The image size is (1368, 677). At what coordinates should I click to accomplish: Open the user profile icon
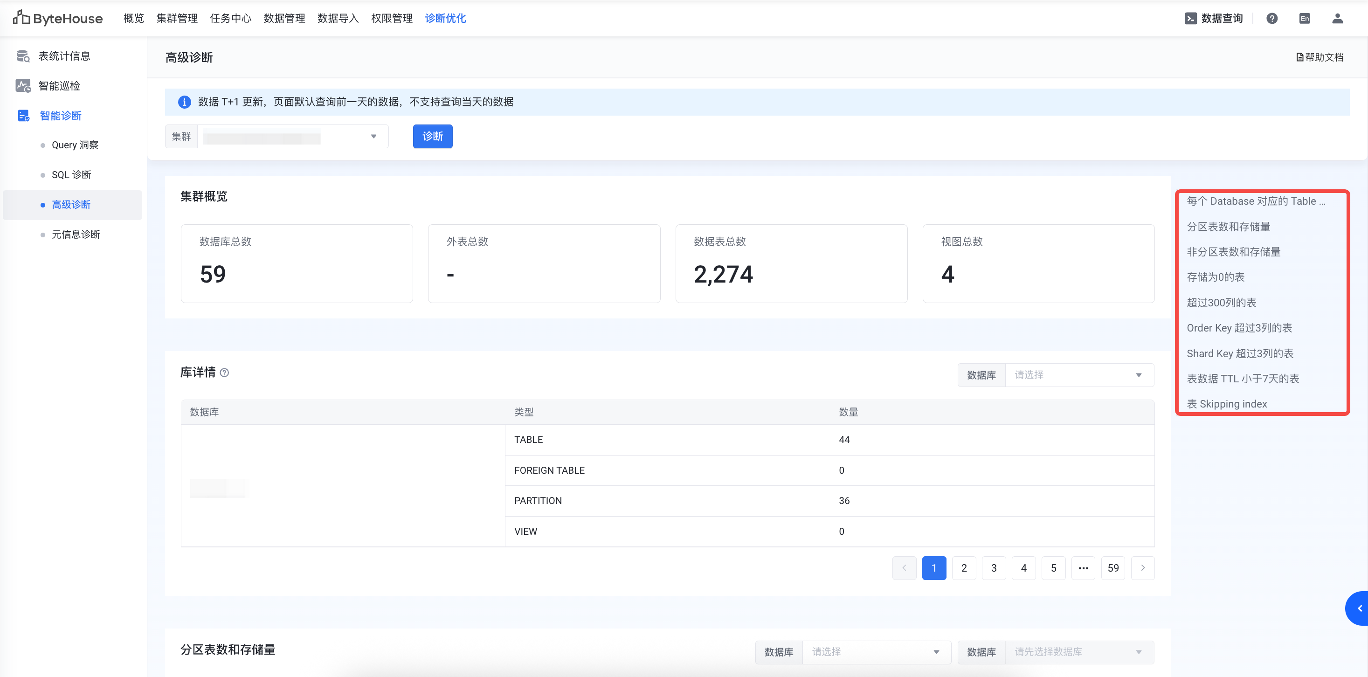click(1337, 19)
